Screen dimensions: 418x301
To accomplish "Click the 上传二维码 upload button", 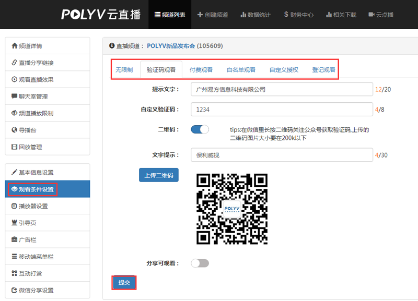I will 159,175.
